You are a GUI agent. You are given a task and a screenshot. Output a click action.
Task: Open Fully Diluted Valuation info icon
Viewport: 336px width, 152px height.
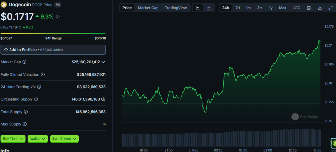click(43, 75)
